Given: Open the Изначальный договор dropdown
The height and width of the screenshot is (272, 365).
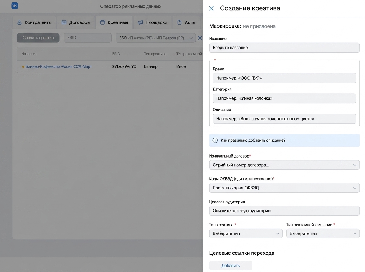Looking at the screenshot, I should [x=284, y=165].
